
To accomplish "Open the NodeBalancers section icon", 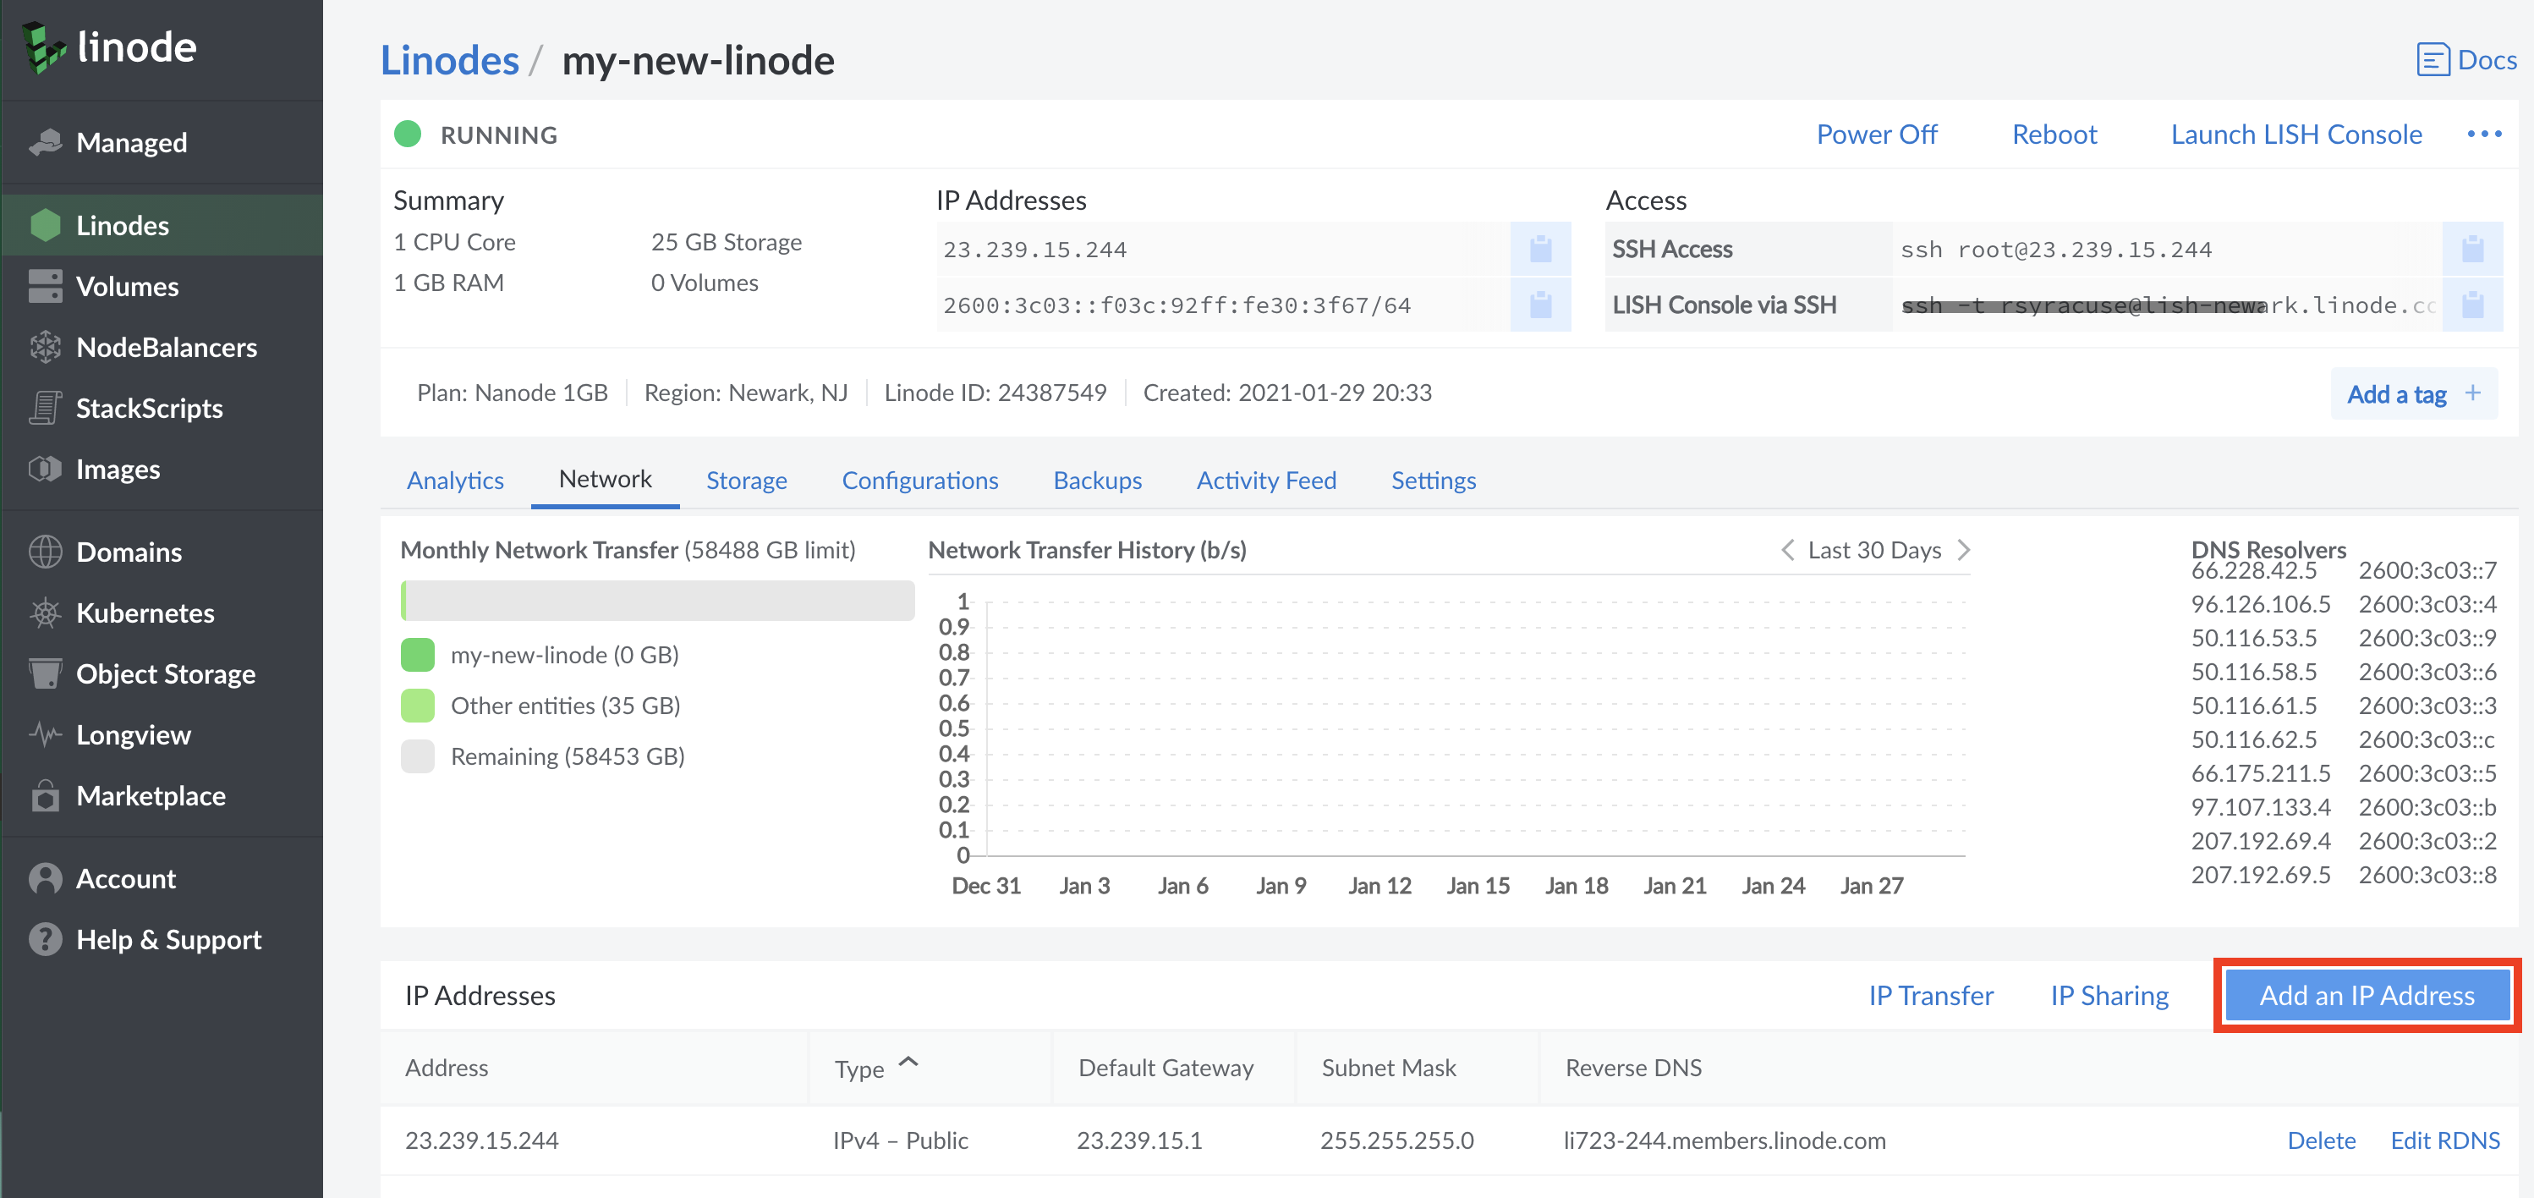I will pos(46,348).
